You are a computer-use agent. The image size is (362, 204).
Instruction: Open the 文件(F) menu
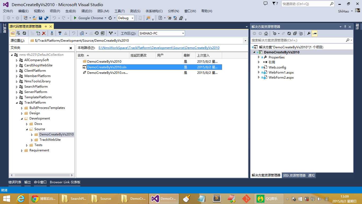(x=8, y=11)
